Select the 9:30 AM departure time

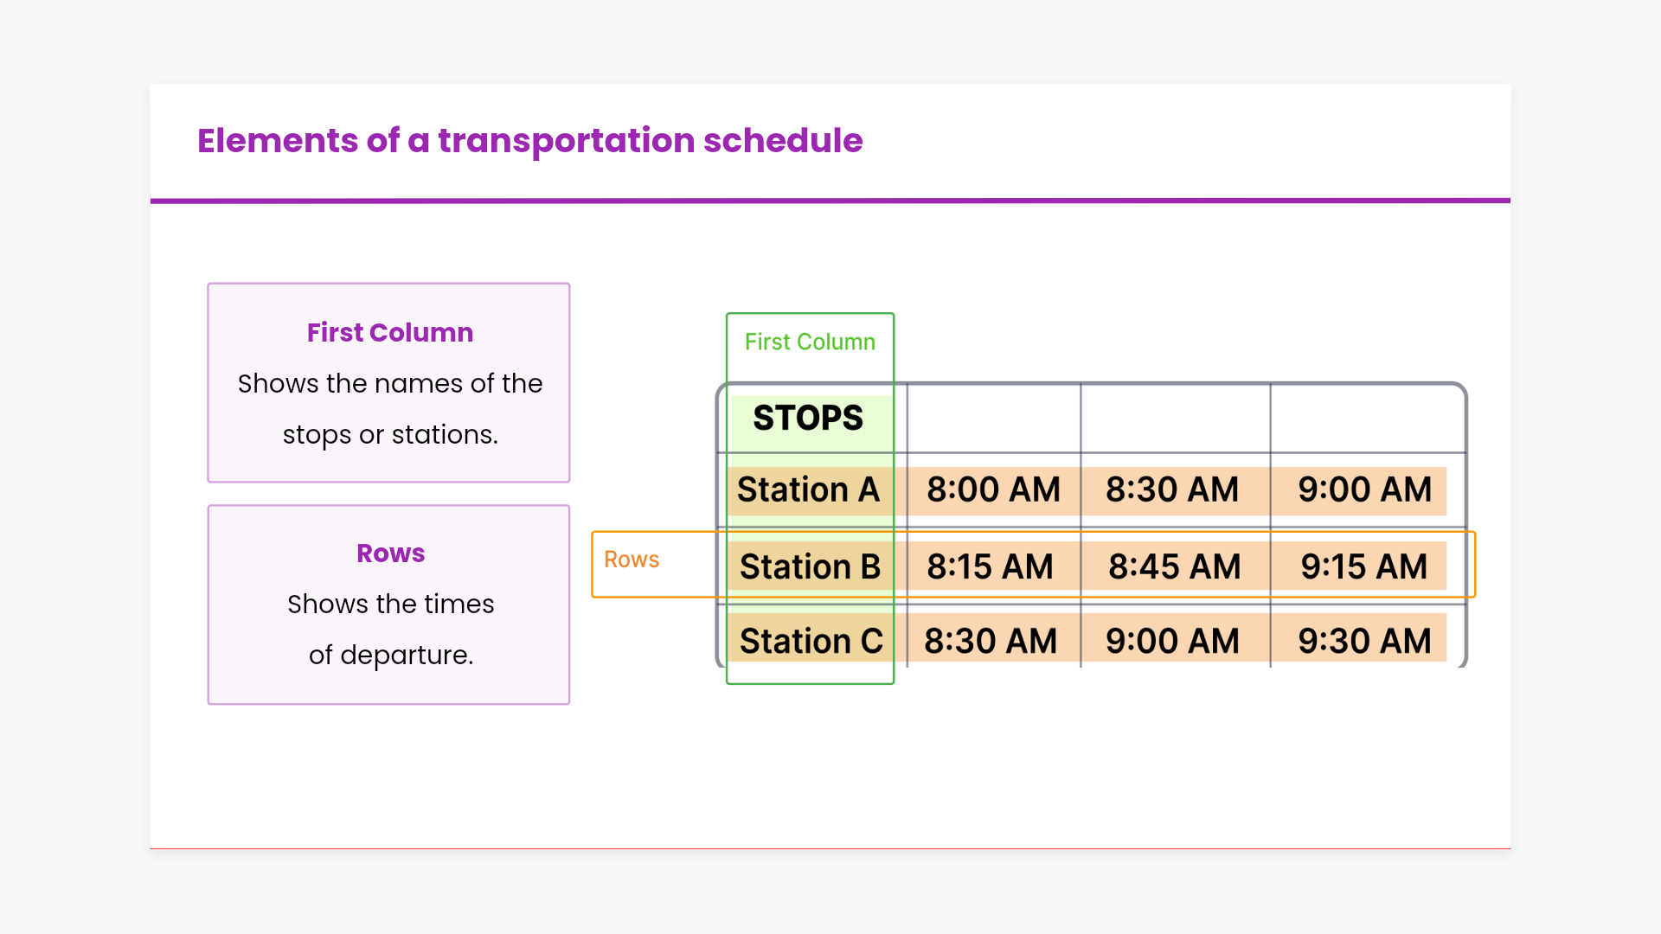click(1364, 642)
